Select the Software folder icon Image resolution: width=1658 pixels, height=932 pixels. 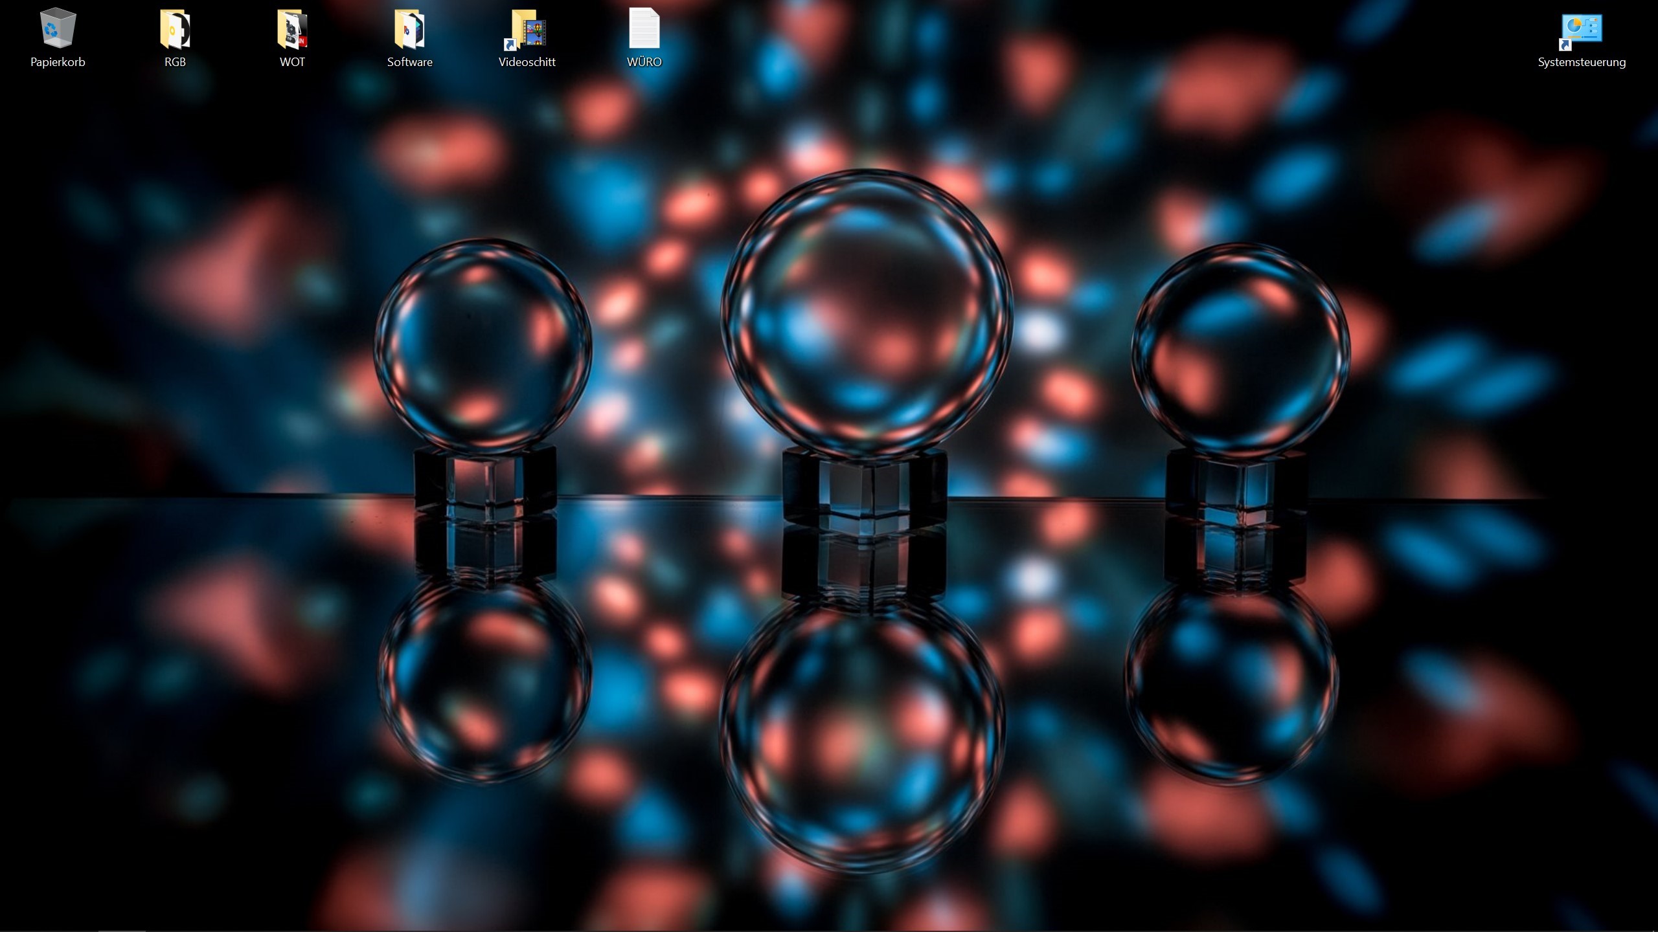[409, 29]
